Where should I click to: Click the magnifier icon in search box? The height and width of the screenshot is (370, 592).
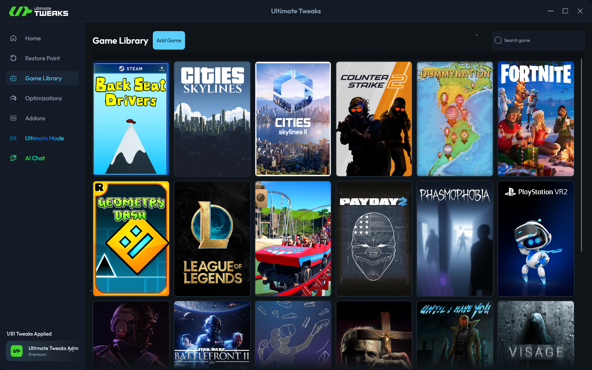click(498, 40)
